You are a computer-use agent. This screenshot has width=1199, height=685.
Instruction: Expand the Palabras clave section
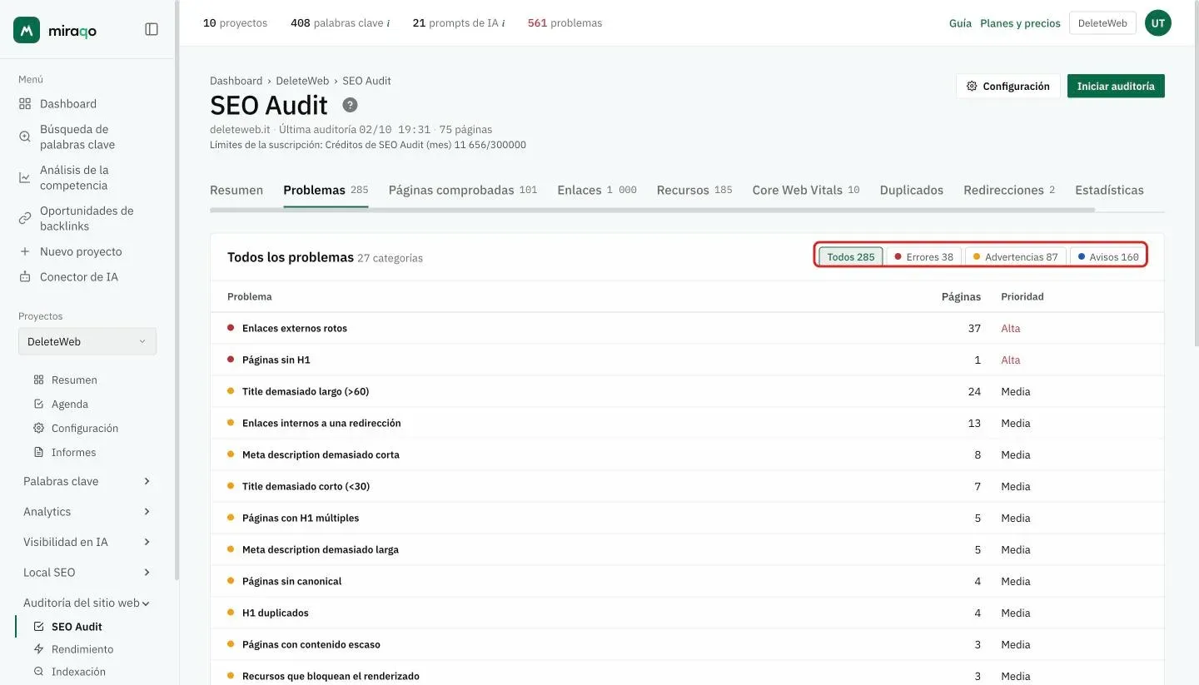[x=87, y=481]
